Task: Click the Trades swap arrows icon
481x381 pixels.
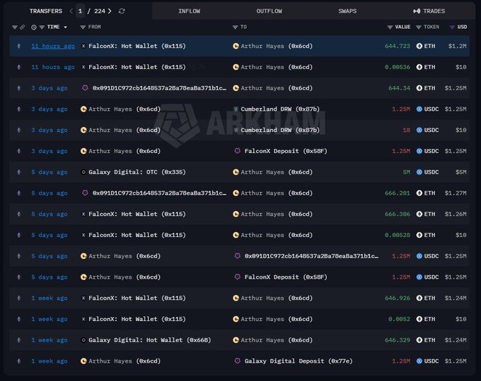Action: click(417, 11)
